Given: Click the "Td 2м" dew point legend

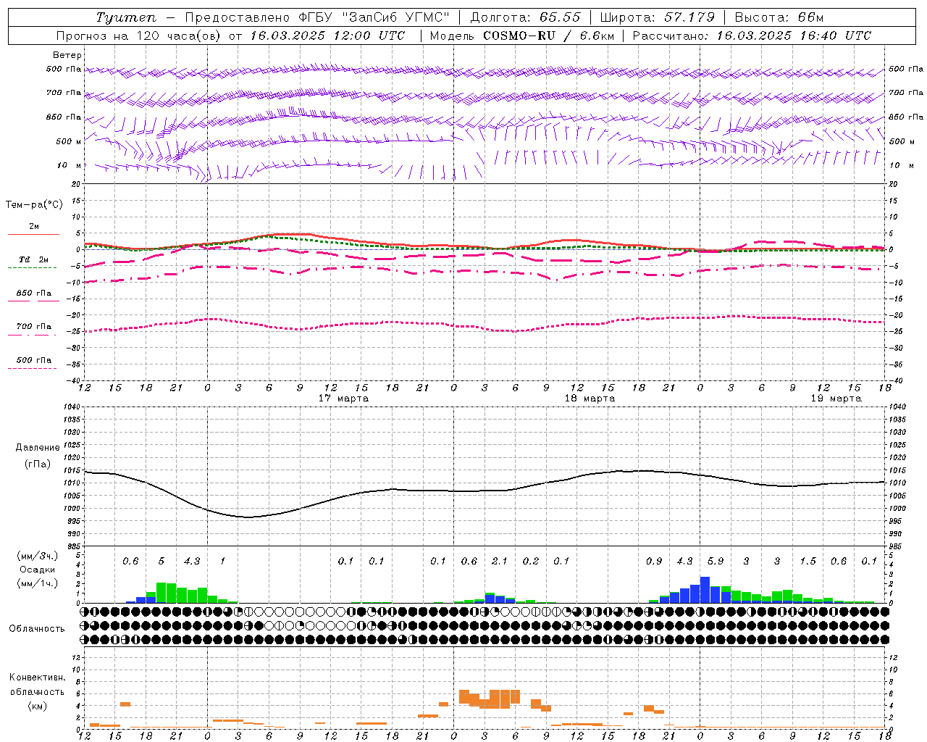Looking at the screenshot, I should click(33, 259).
